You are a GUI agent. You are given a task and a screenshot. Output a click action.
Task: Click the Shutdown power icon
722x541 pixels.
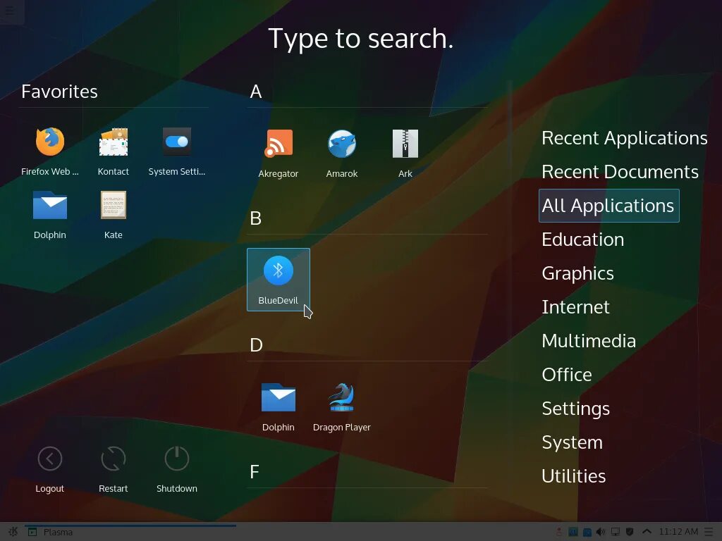point(177,459)
